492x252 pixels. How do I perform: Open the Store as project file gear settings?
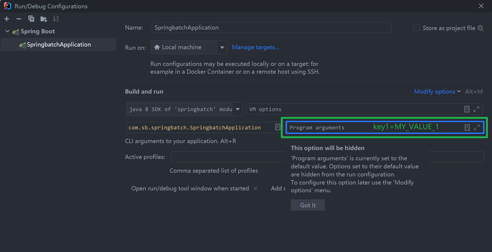480,28
